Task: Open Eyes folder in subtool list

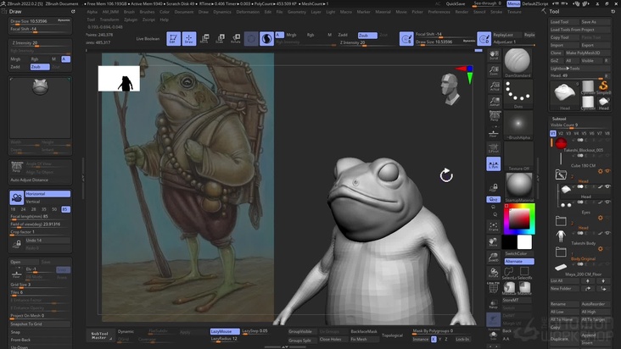Action: [x=561, y=220]
